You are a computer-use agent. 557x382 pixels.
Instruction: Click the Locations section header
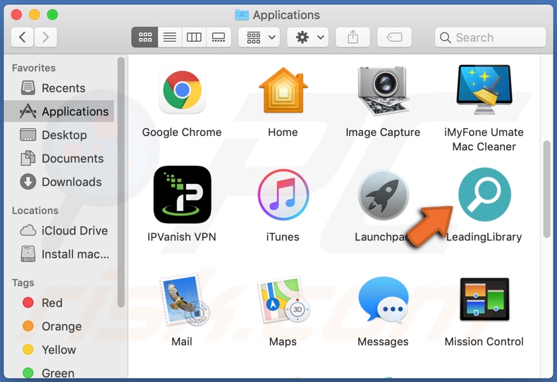pyautogui.click(x=35, y=211)
